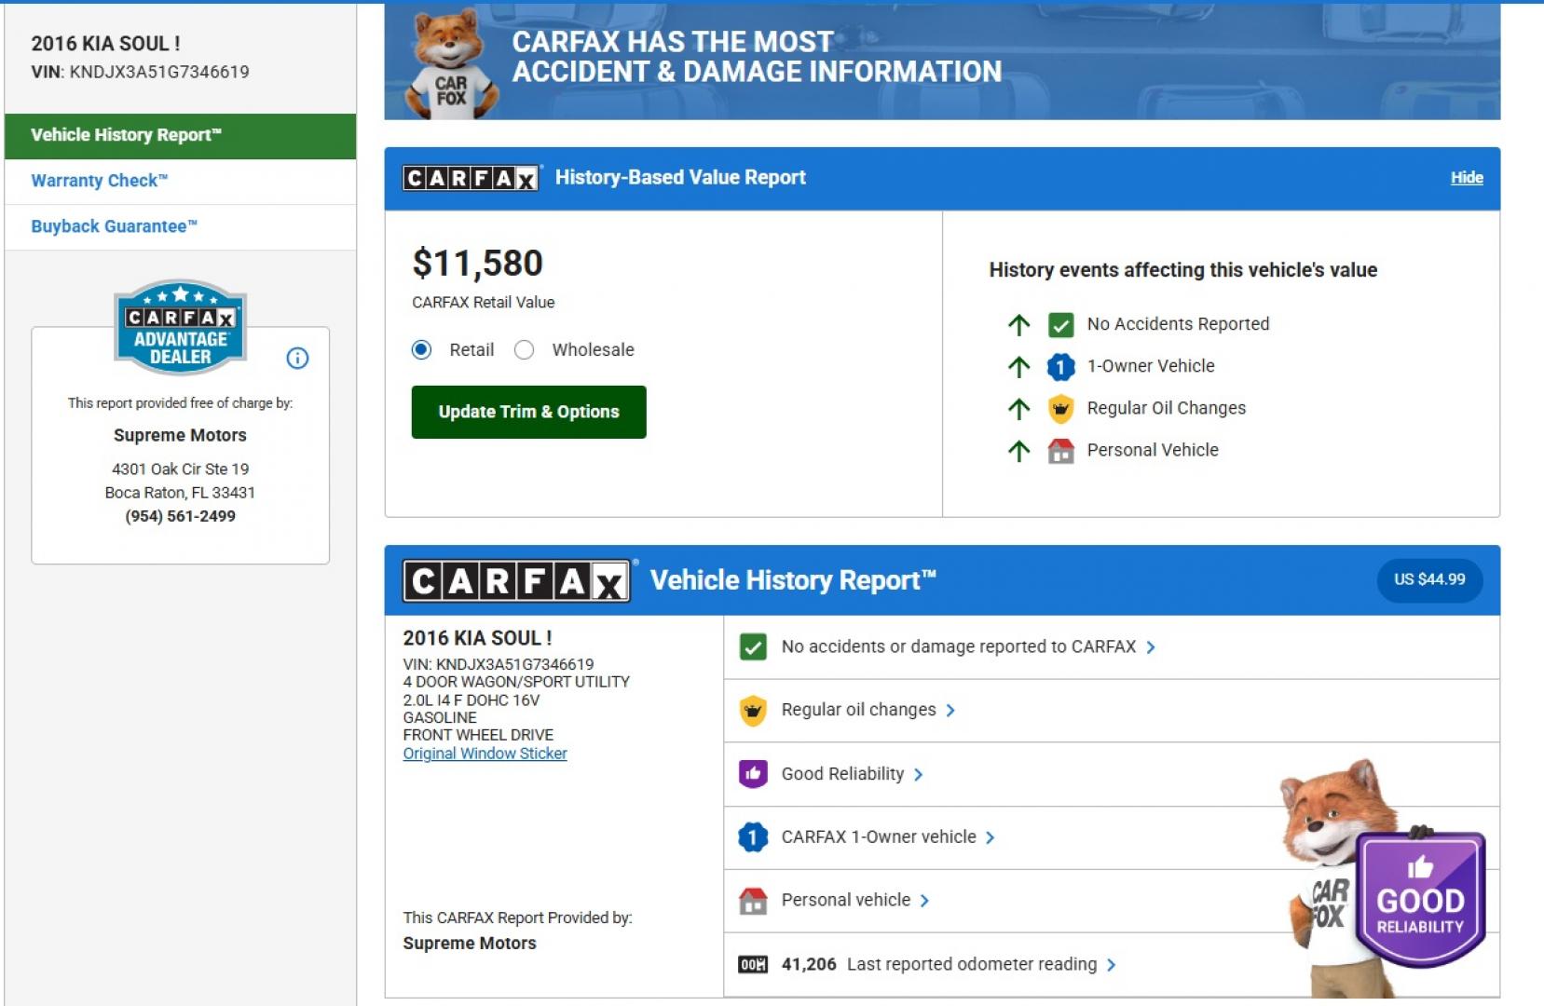
Task: Expand Last reported odometer reading chevron
Action: click(x=1111, y=965)
